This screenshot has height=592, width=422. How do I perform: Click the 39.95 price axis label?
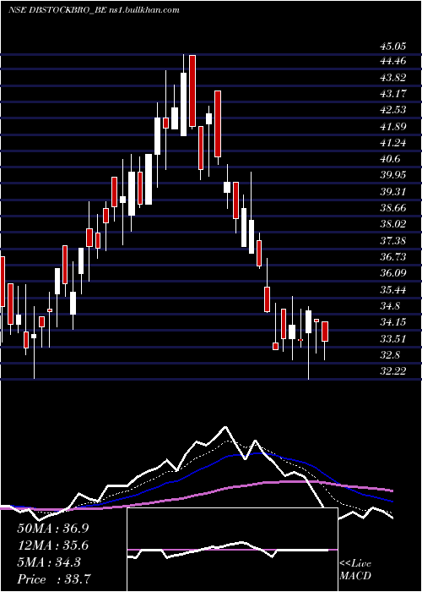point(392,175)
